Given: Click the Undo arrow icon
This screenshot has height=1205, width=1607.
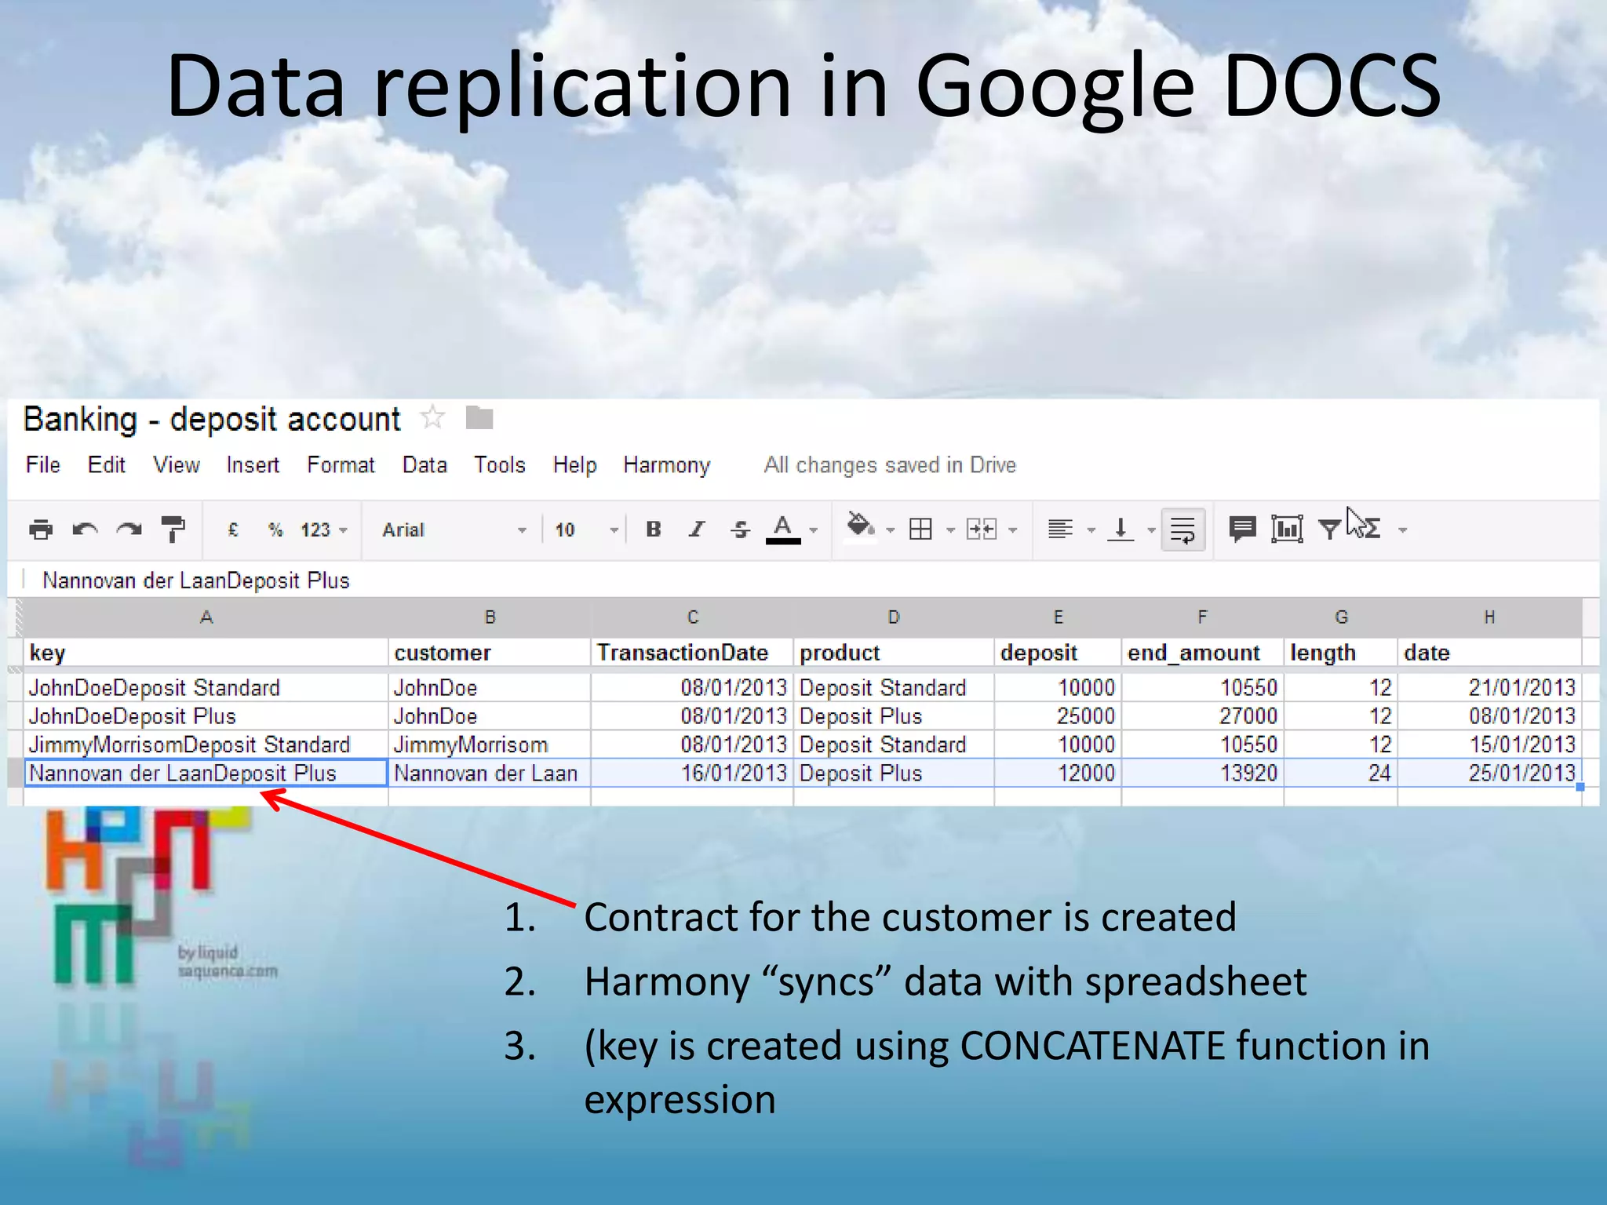Looking at the screenshot, I should (85, 530).
